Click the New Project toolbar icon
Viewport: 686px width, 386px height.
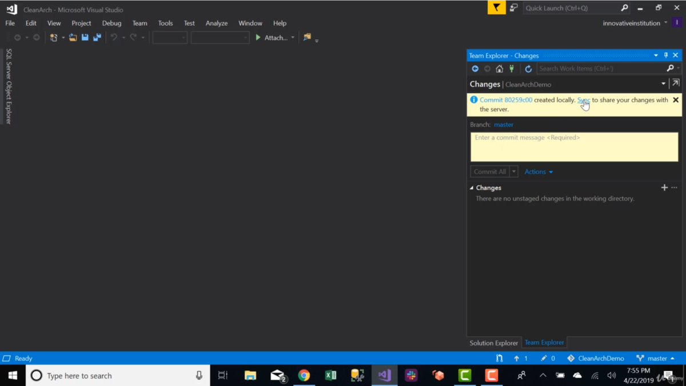click(x=54, y=38)
